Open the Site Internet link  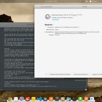click(x=56, y=19)
